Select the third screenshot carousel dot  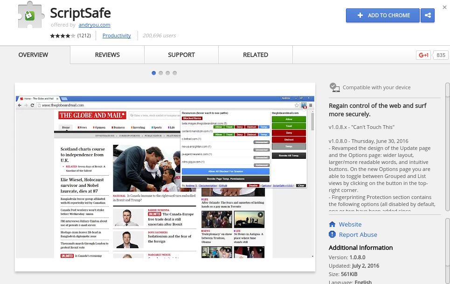(167, 73)
